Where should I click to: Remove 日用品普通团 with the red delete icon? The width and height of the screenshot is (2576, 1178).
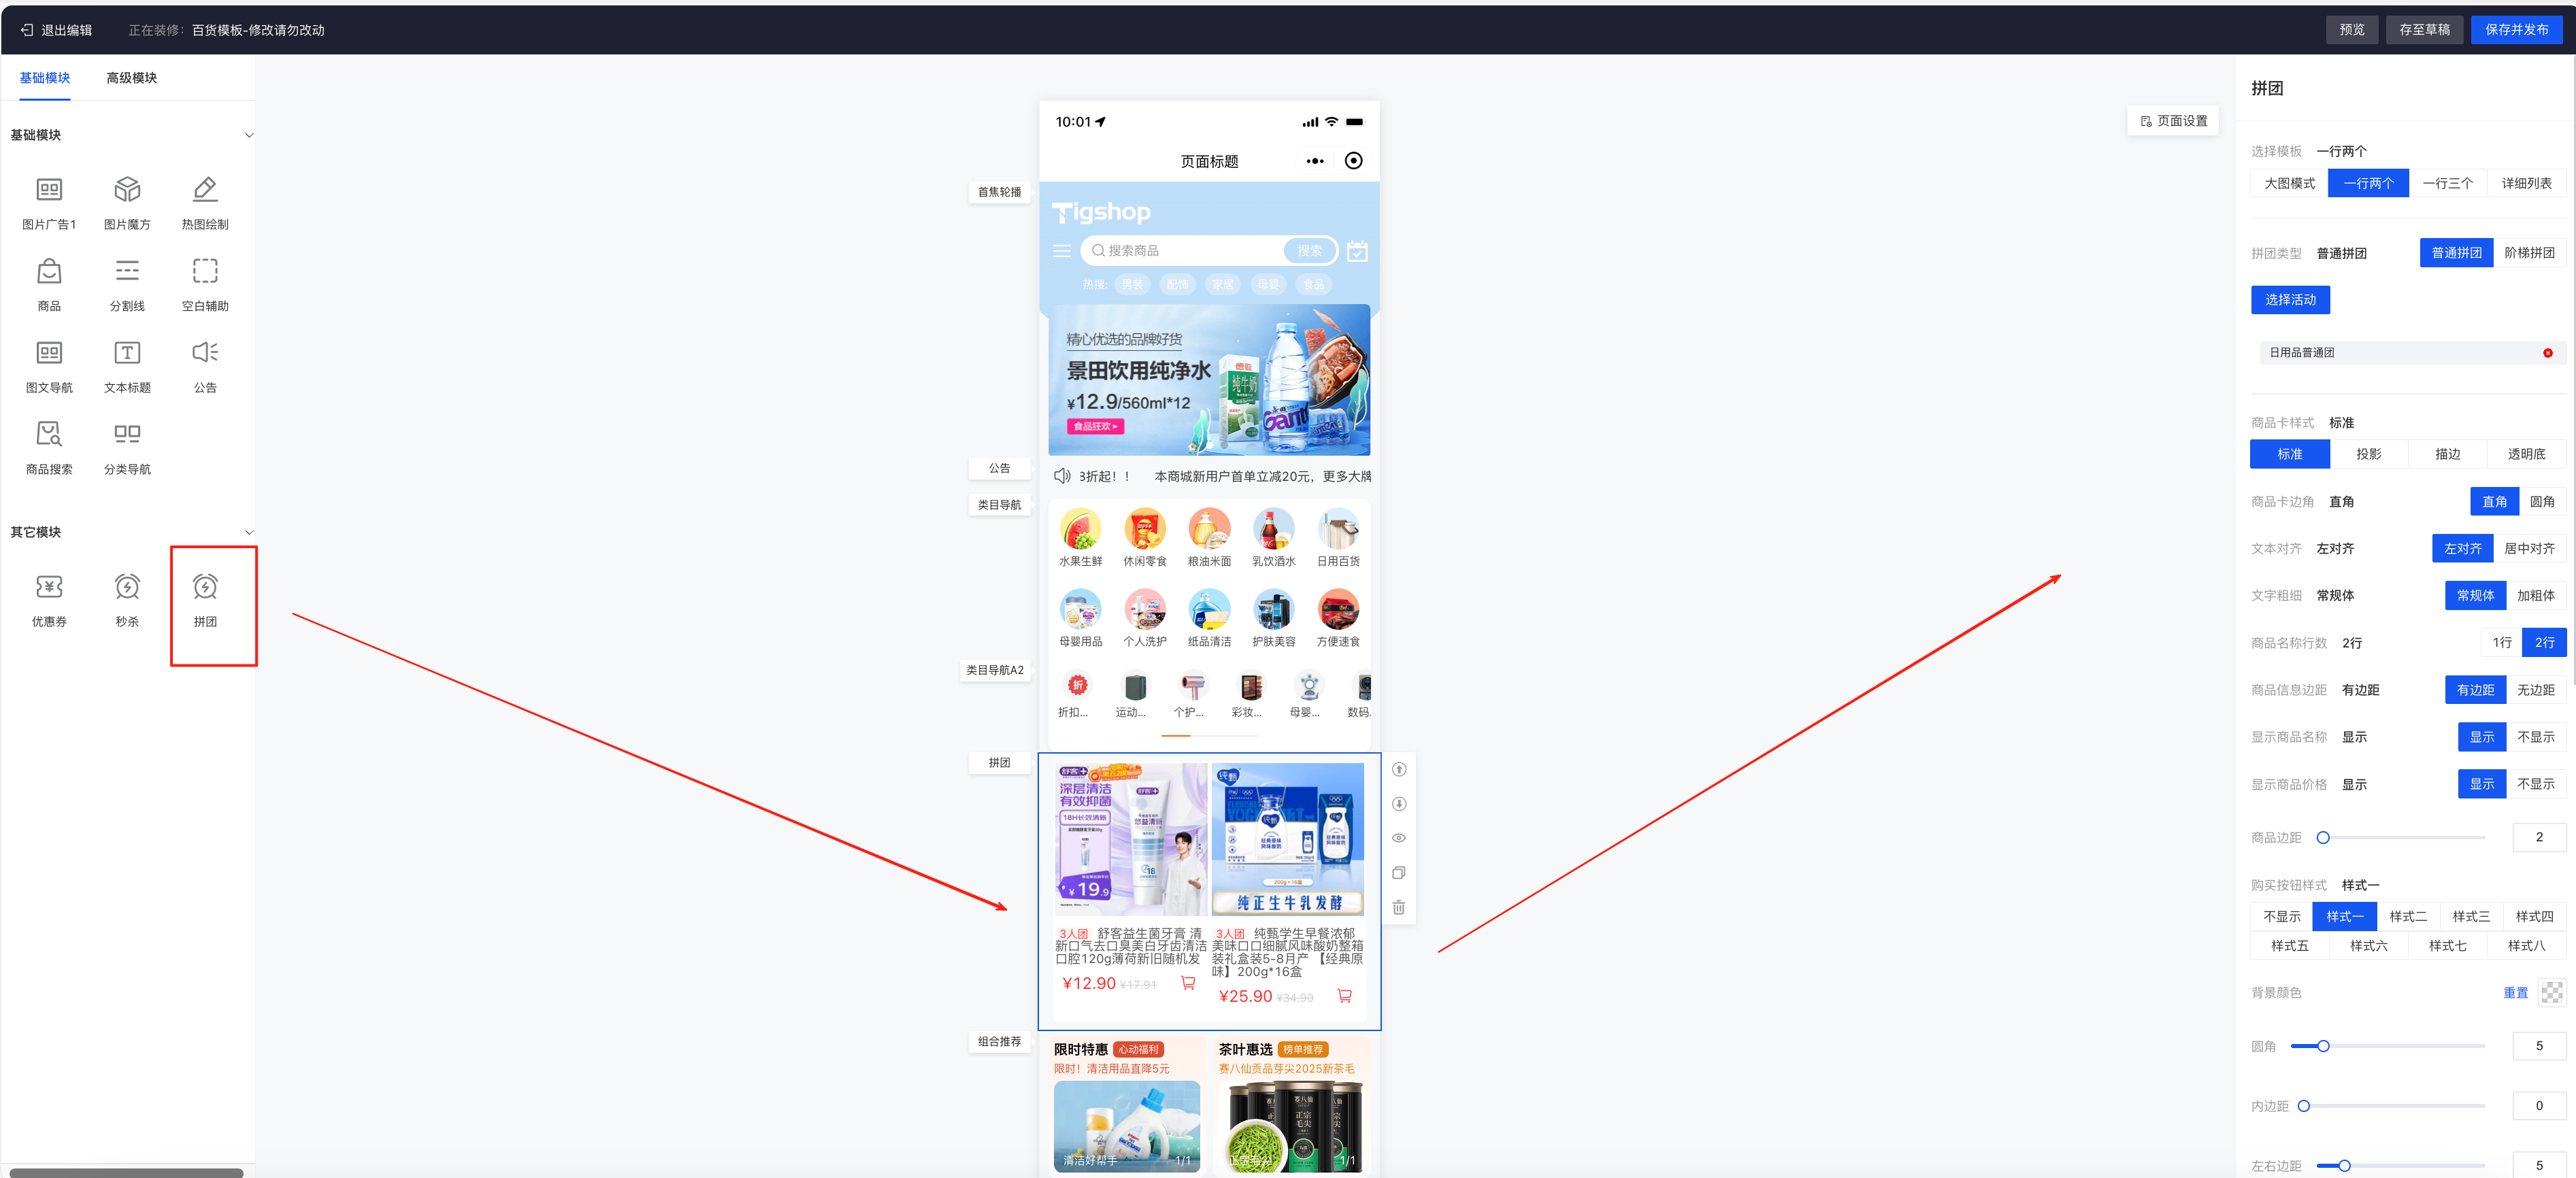tap(2547, 353)
